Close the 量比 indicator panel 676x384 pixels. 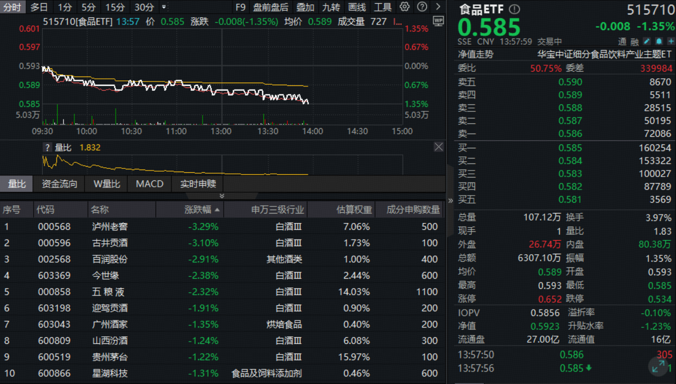pos(439,147)
